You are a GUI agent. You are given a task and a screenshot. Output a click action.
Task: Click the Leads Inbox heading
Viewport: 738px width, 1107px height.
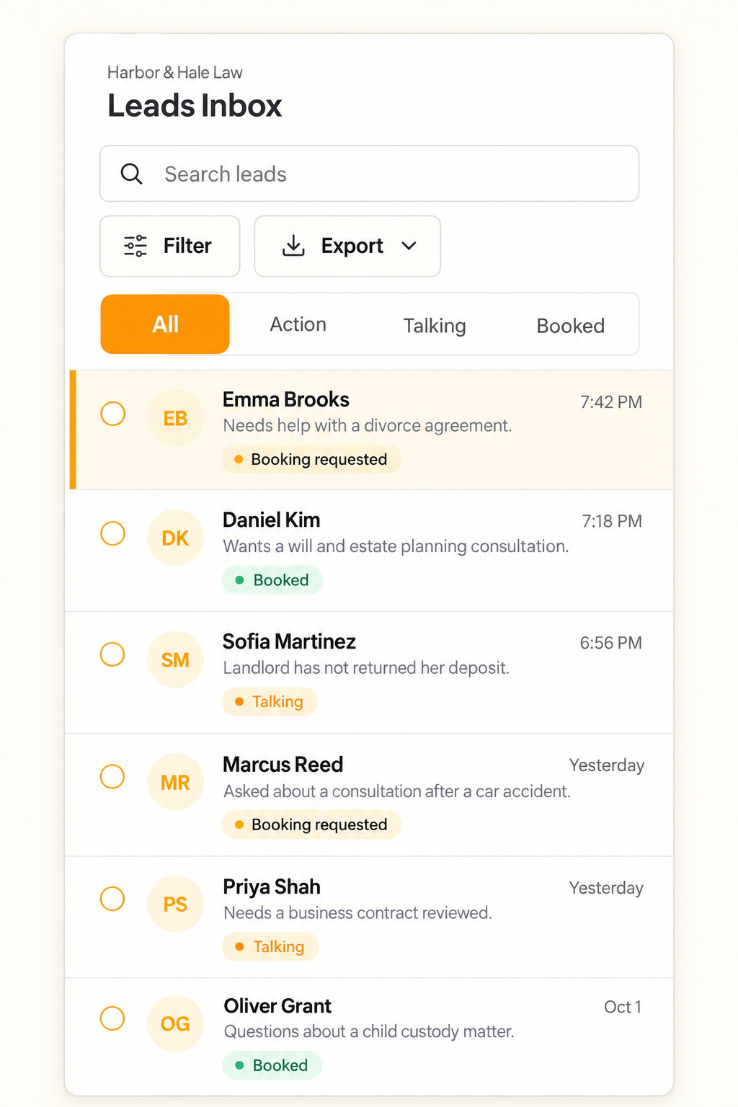195,106
